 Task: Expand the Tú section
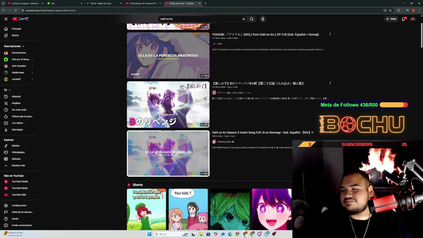tap(7, 90)
